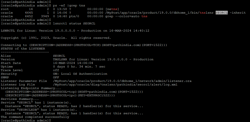Click the red 'tns' text in grep output
Image resolution: width=250 pixels, height=122 pixels.
point(144,16)
